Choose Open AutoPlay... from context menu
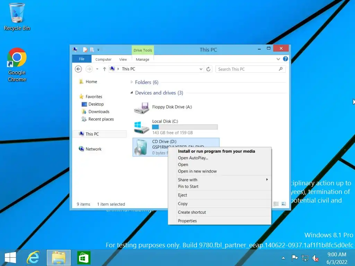Screen dimensions: 355x266 pos(193,158)
